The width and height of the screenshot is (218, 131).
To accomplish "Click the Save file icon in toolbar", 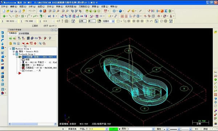I will coord(12,11).
